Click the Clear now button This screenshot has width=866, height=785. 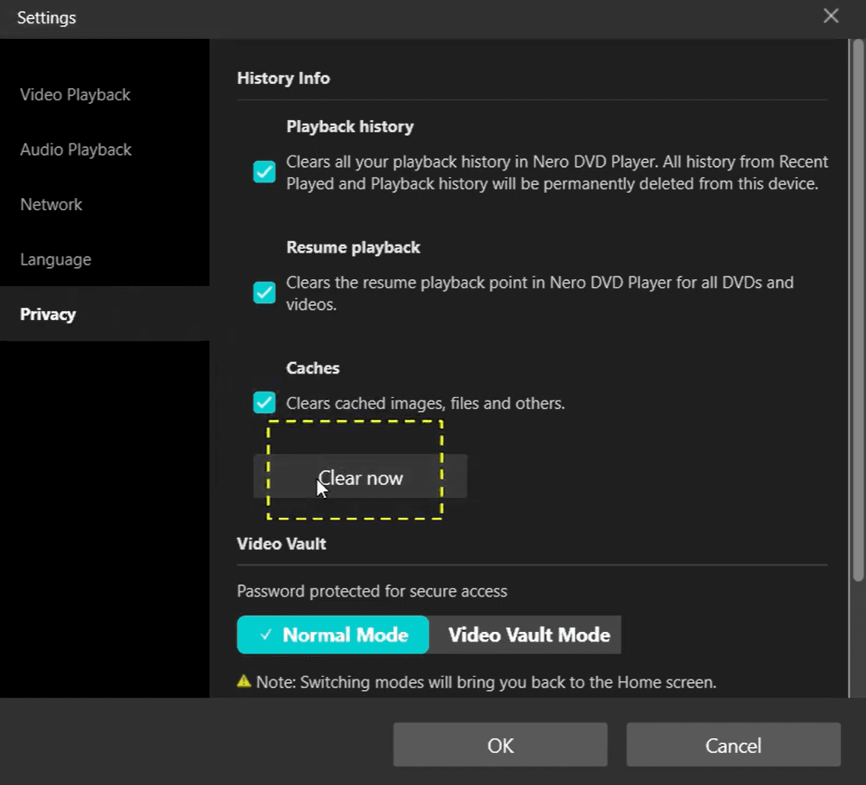360,476
